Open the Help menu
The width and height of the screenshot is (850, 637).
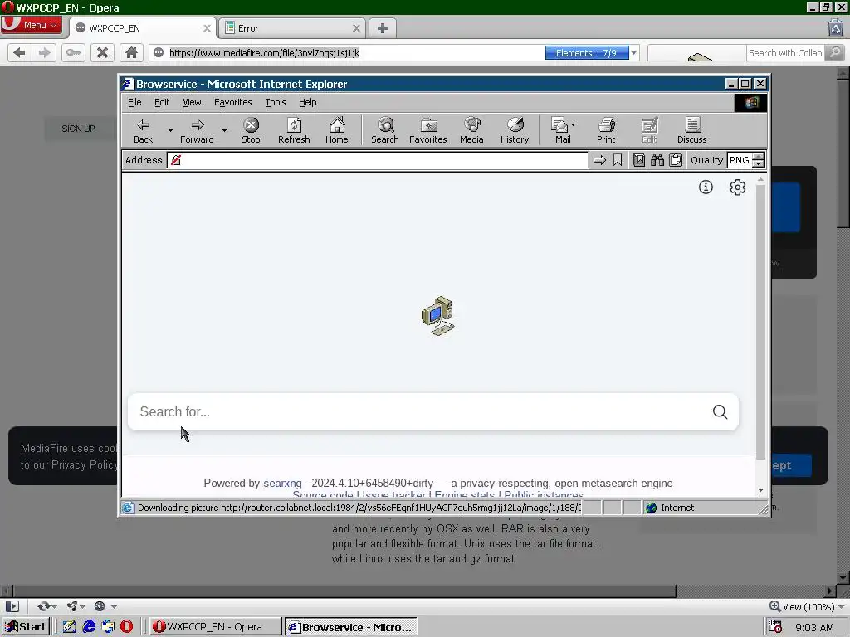pyautogui.click(x=307, y=102)
